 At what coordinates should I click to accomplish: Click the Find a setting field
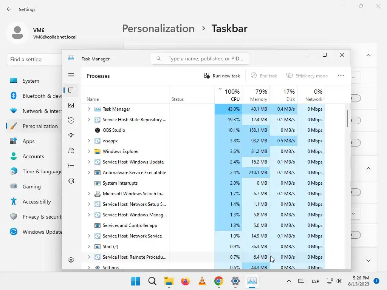click(34, 59)
